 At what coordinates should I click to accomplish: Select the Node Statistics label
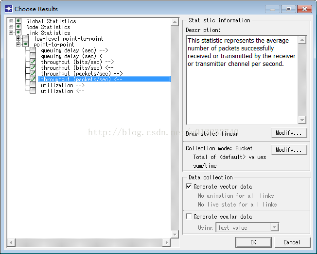[x=48, y=27]
